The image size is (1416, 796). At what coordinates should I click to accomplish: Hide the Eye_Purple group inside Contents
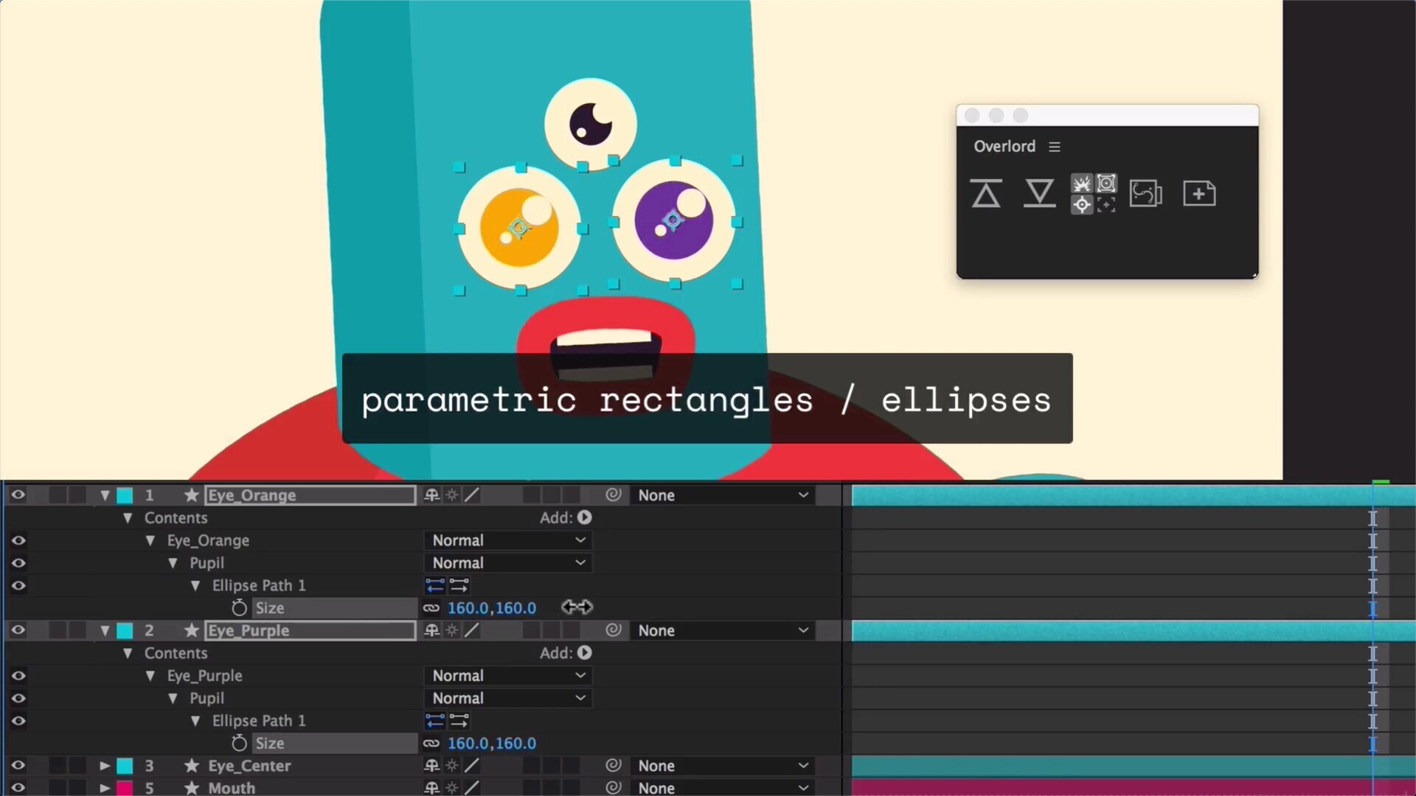(x=18, y=675)
